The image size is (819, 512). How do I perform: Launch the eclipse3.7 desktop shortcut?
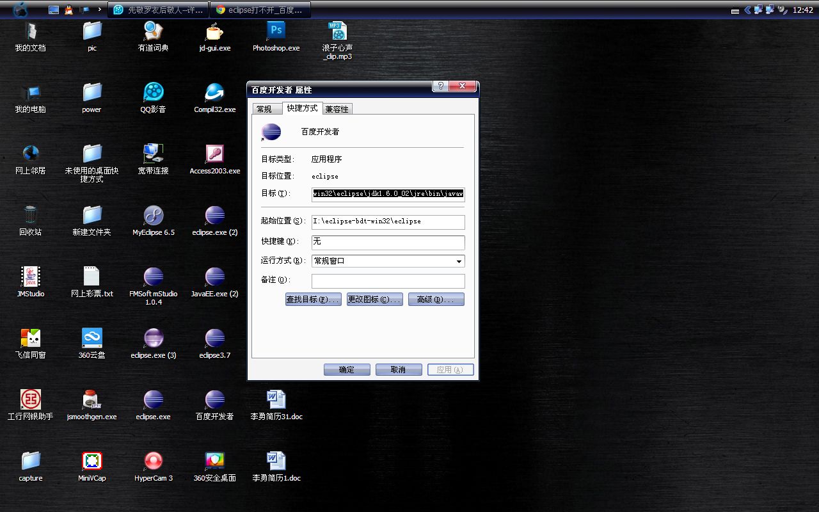214,339
